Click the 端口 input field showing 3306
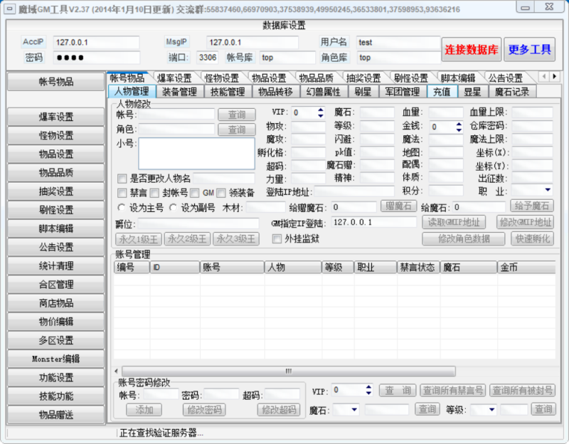 coord(207,58)
